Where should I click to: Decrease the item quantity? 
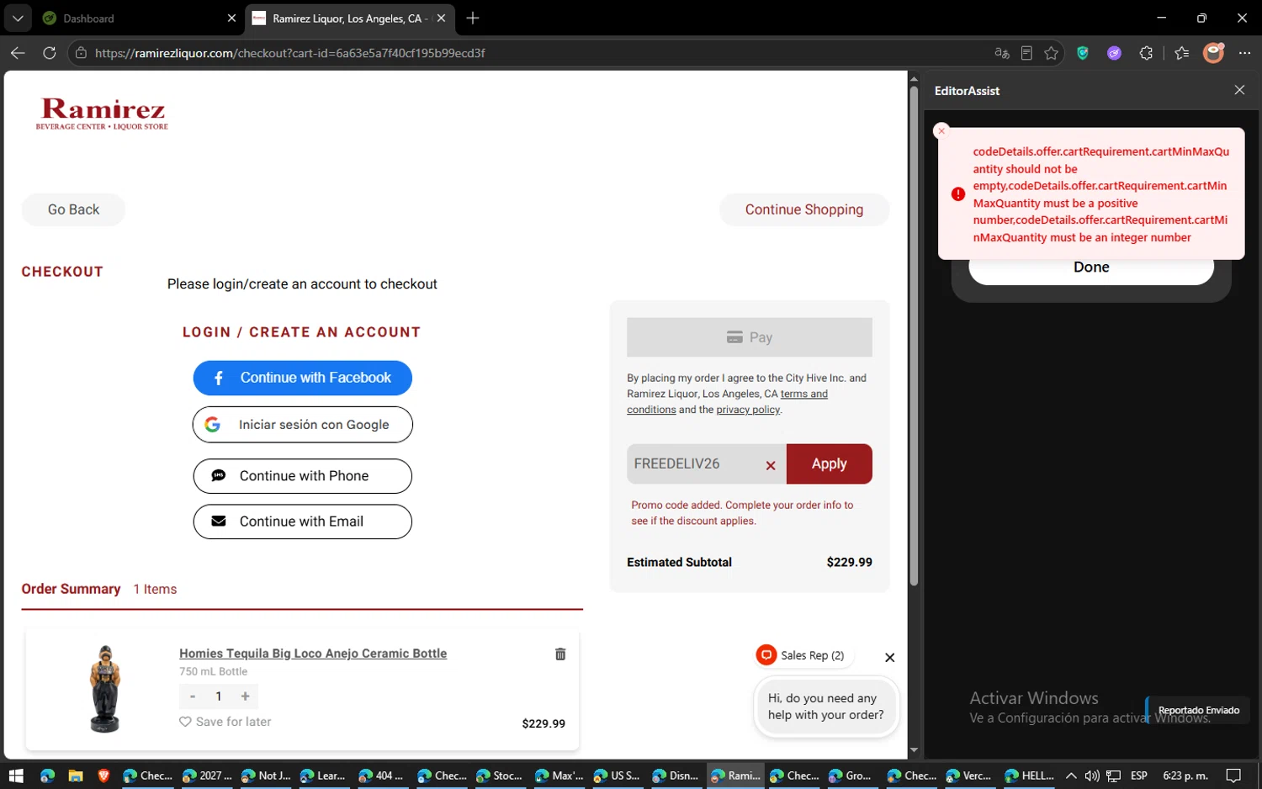193,696
